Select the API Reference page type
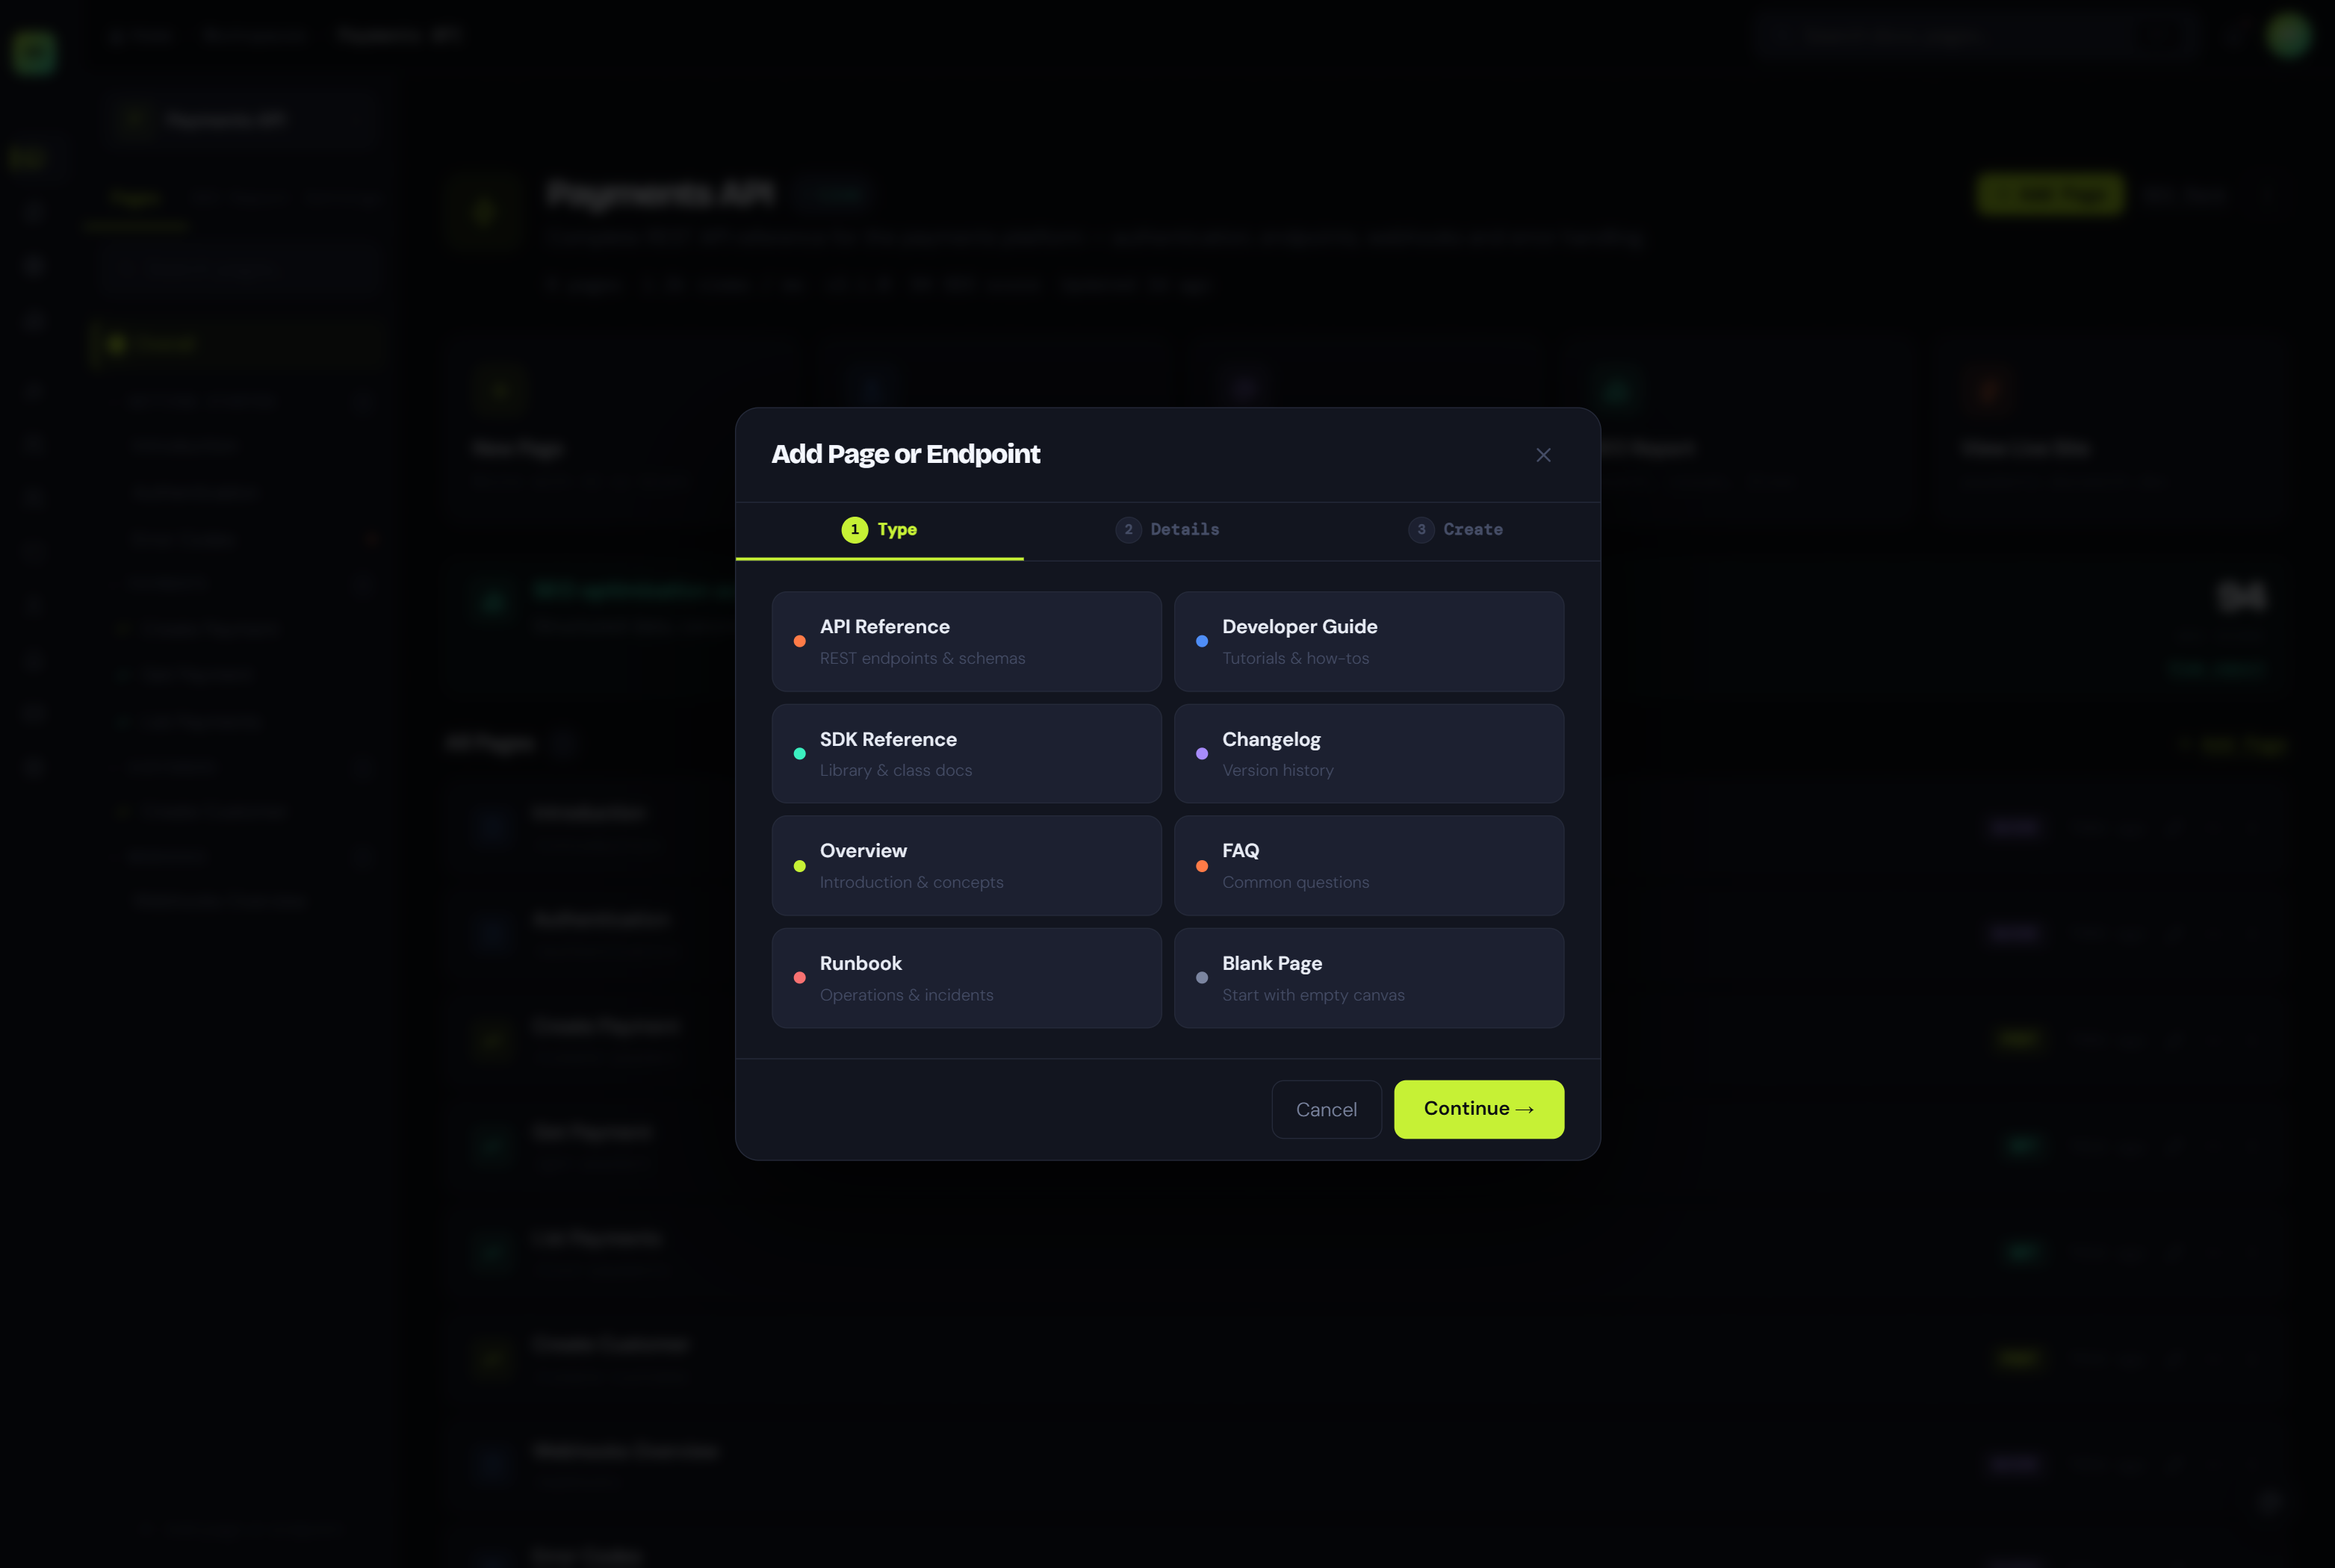 (965, 641)
